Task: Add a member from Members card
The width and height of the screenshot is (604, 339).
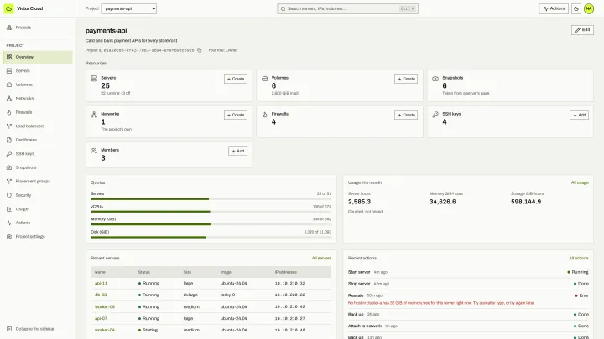Action: [x=237, y=151]
